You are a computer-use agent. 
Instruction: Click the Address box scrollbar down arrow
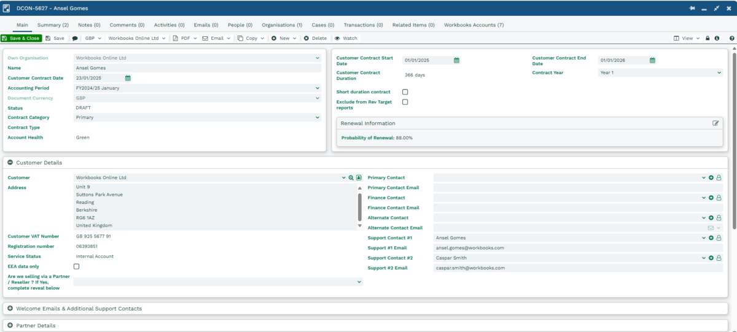(x=359, y=226)
